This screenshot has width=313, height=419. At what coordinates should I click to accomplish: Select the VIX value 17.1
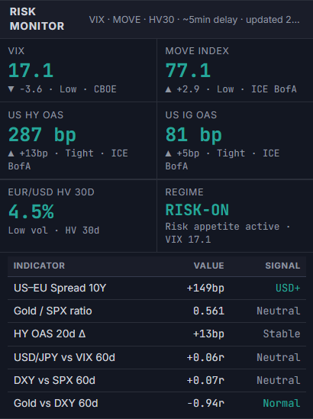tap(31, 70)
